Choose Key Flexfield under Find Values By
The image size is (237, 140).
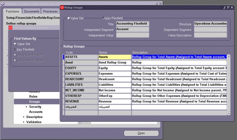pyautogui.click(x=15, y=49)
